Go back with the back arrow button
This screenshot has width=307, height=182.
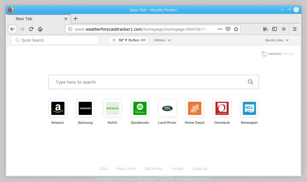tap(12, 29)
